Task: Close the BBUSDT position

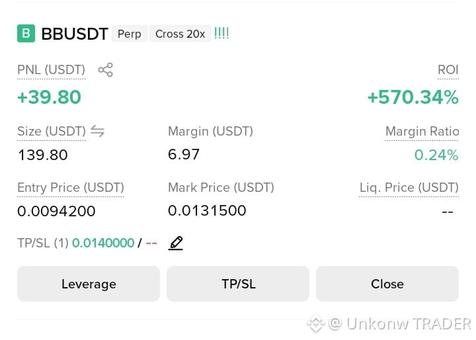Action: coord(387,284)
